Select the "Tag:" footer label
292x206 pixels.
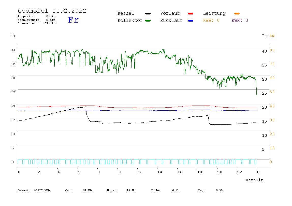point(201,190)
